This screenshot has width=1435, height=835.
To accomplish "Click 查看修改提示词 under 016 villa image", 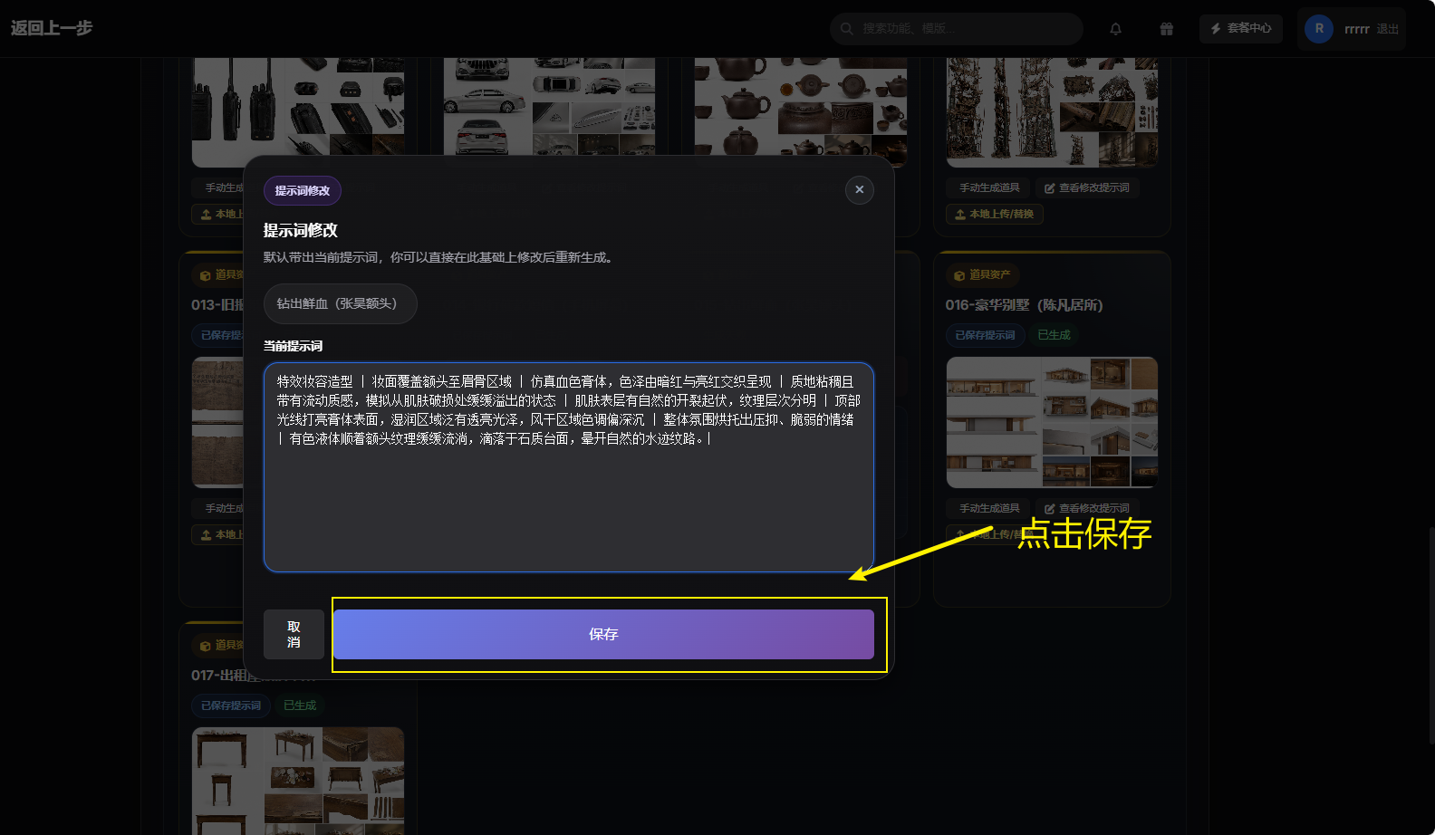I will (x=1086, y=508).
